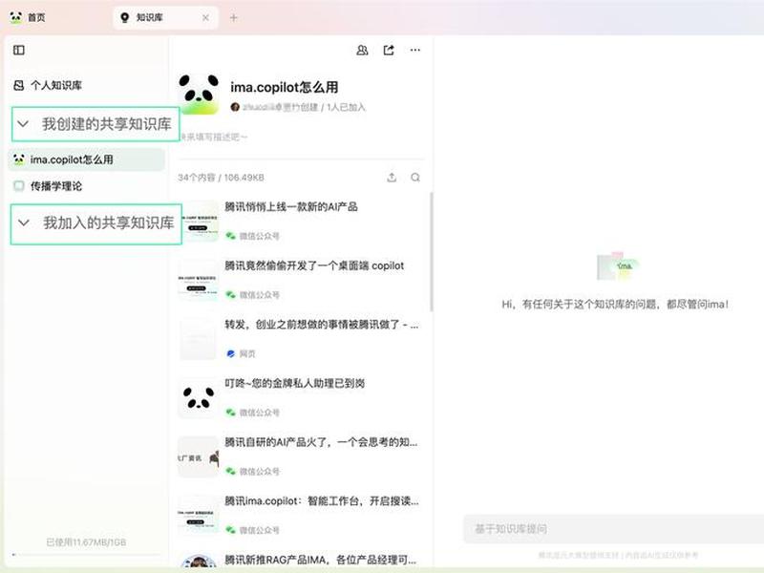Open 腾讯自研的AI产品火了 article
The width and height of the screenshot is (764, 573).
[x=321, y=442]
